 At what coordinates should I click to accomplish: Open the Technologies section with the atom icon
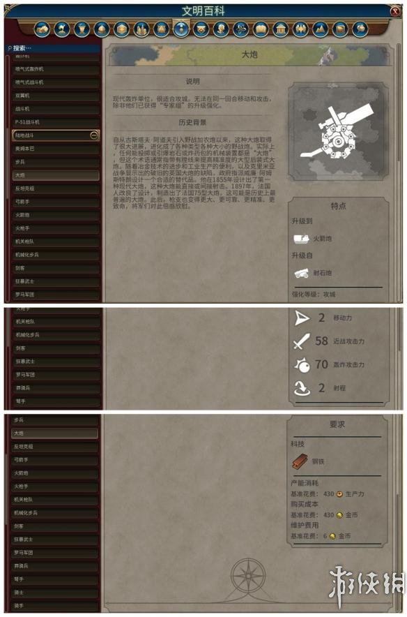click(x=241, y=29)
